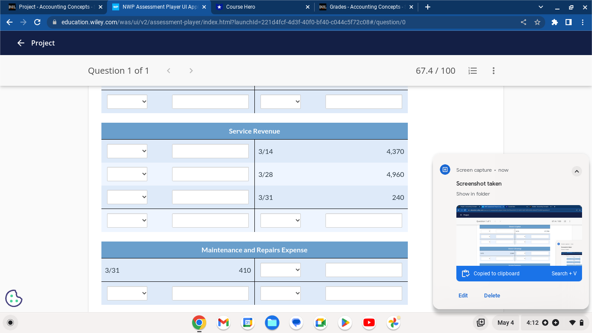Open the assessment player three-dot menu
This screenshot has width=592, height=333.
click(493, 71)
